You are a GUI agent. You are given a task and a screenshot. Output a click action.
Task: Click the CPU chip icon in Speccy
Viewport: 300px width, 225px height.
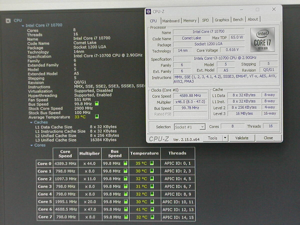coord(8,21)
